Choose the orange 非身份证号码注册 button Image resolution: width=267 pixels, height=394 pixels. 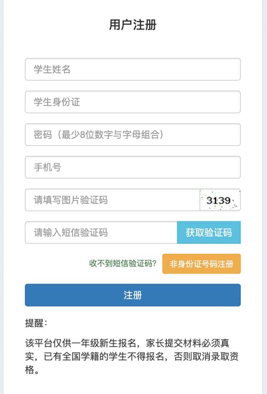point(202,264)
